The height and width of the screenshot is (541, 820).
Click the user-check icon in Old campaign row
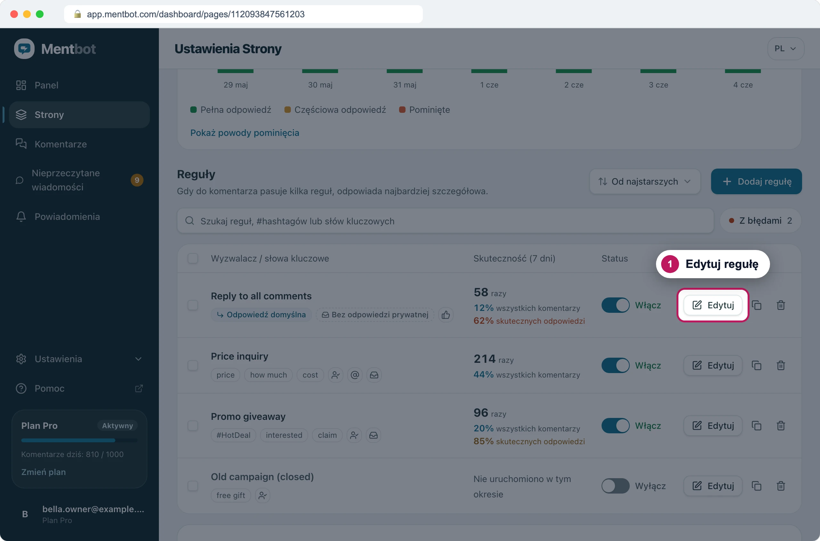(x=262, y=495)
